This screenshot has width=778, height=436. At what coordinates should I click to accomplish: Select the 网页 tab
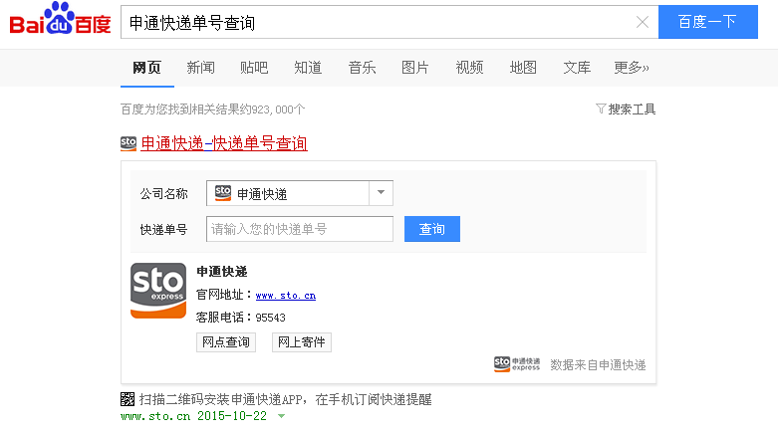pos(146,68)
